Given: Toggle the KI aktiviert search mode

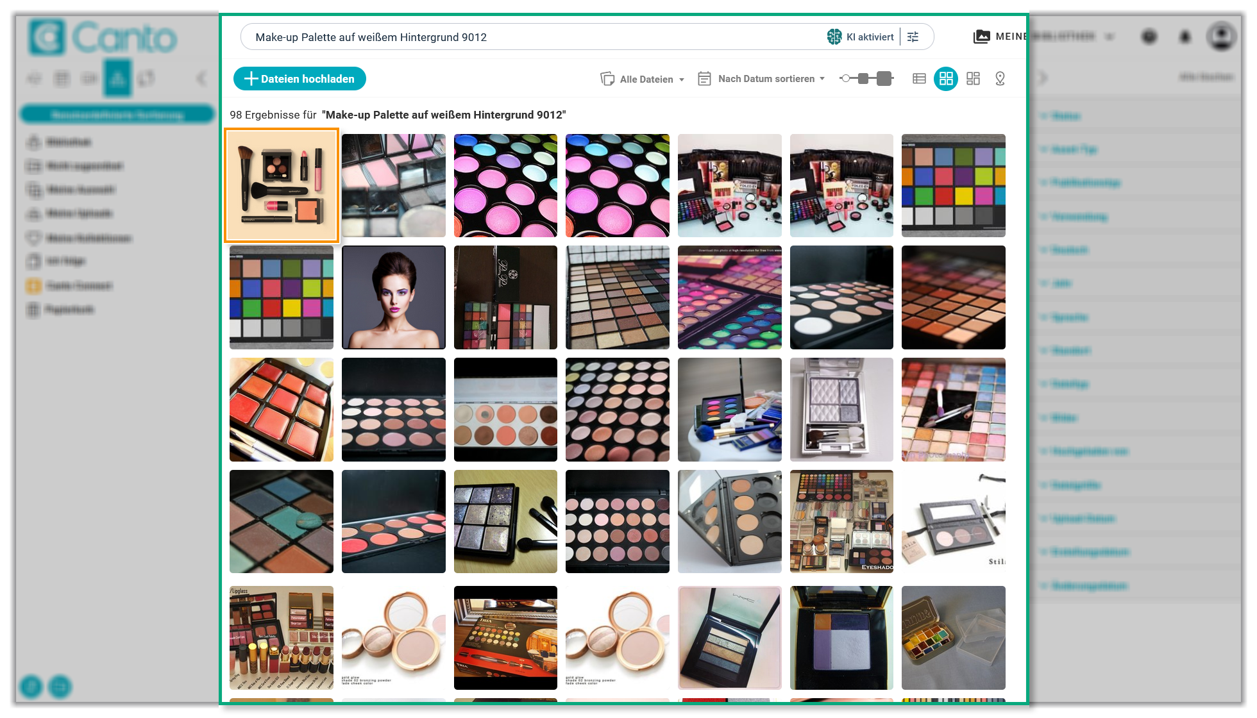Looking at the screenshot, I should (870, 37).
